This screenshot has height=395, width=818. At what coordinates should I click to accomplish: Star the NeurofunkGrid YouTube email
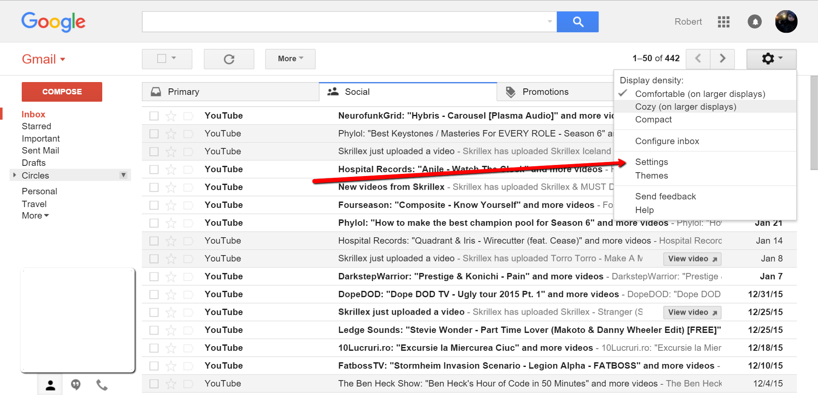171,116
